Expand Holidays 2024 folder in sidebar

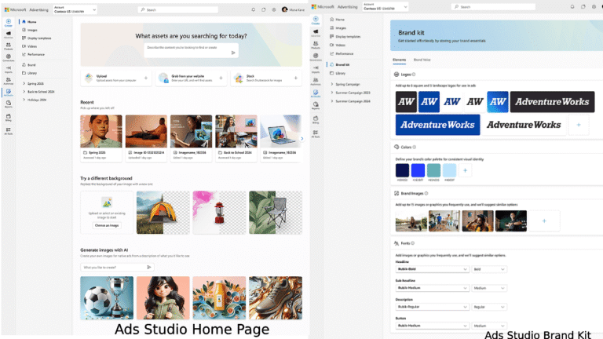point(24,100)
